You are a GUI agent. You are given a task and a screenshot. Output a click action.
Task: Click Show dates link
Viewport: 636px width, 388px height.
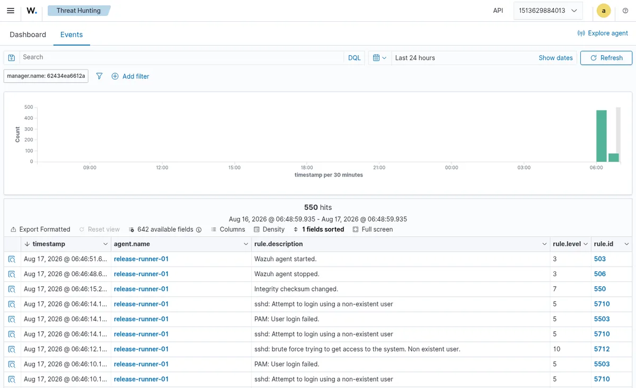(x=555, y=58)
